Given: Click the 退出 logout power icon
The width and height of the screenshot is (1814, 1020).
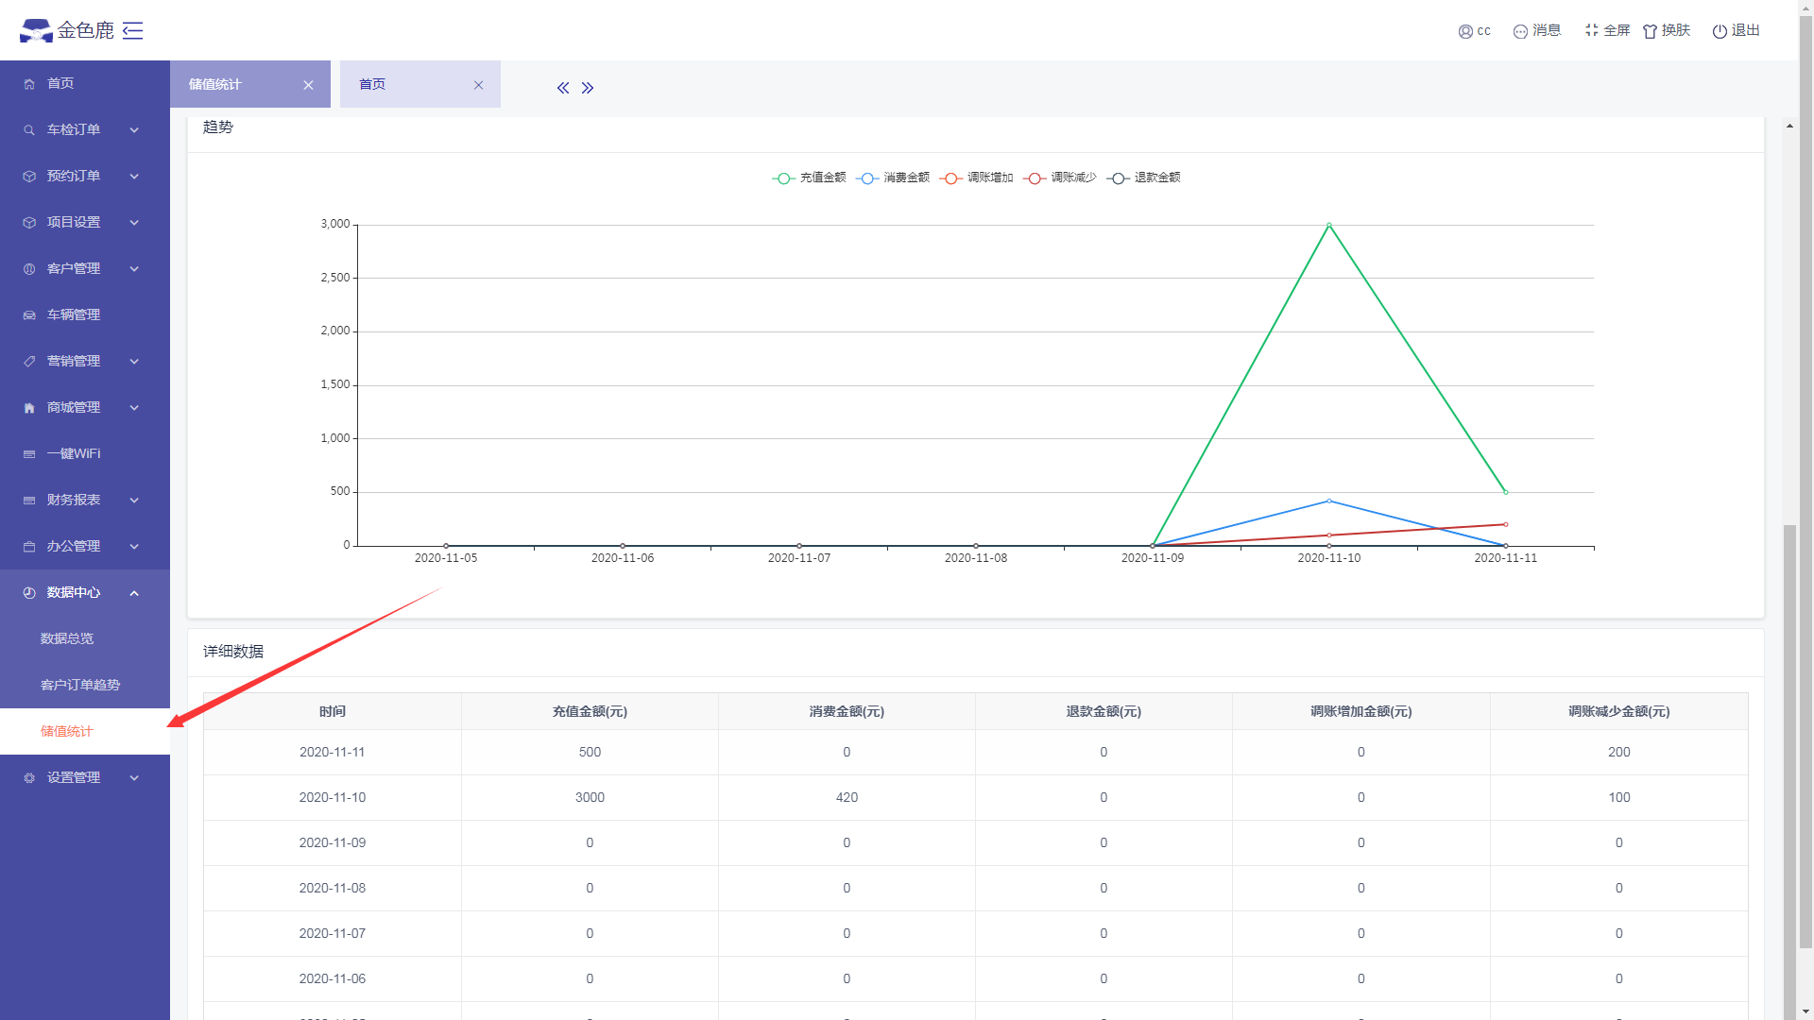Looking at the screenshot, I should click(x=1720, y=31).
